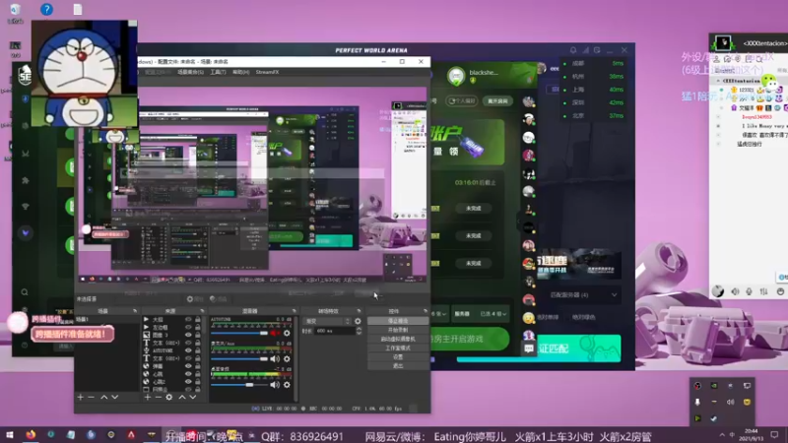
Task: Unmute AUTOTUNE channel red speaker icon
Action: coord(275,333)
